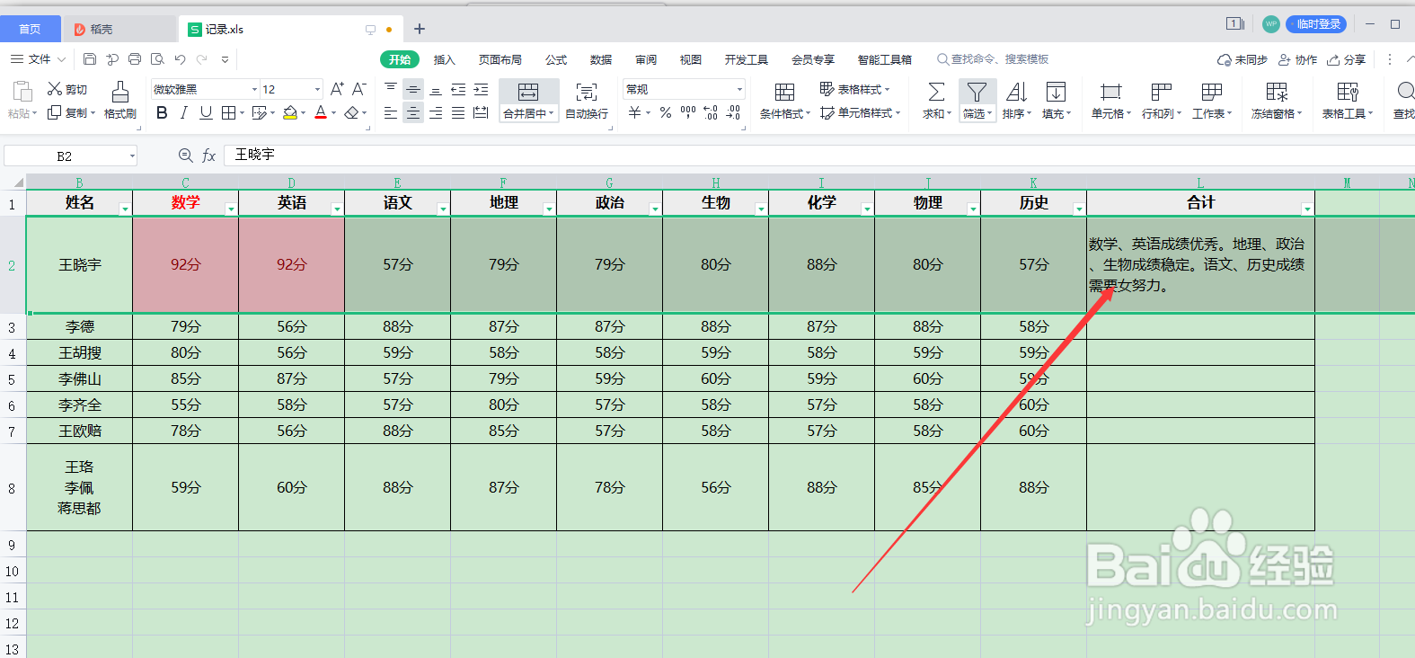
Task: Expand the Name Box dropdown arrow
Action: click(132, 156)
